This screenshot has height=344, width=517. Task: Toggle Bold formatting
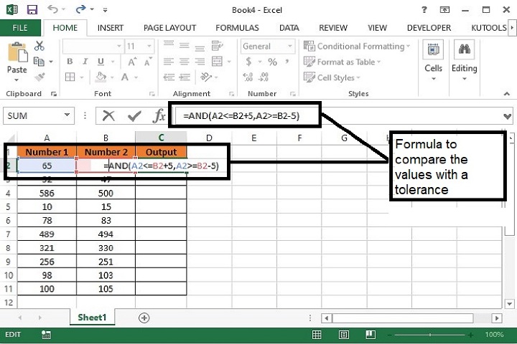[x=70, y=62]
